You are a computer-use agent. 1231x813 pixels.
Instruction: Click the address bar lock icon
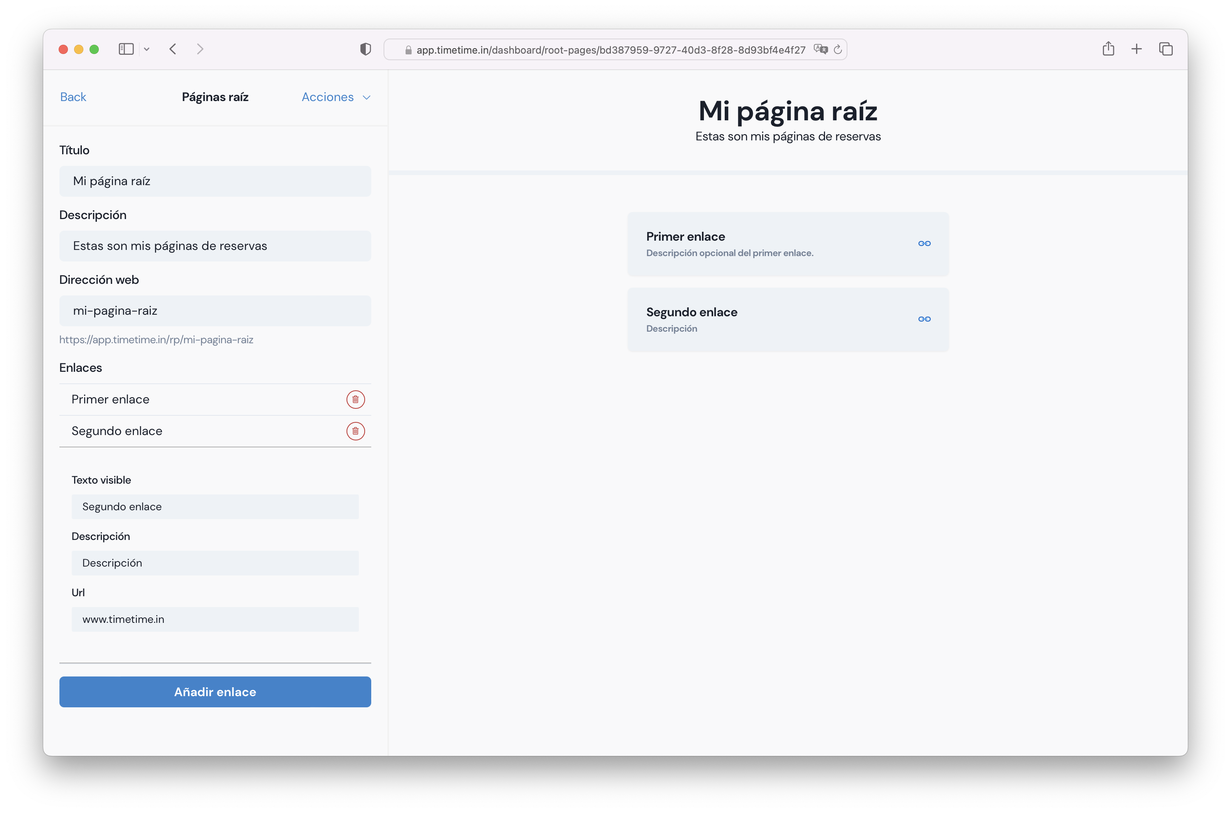(x=408, y=50)
